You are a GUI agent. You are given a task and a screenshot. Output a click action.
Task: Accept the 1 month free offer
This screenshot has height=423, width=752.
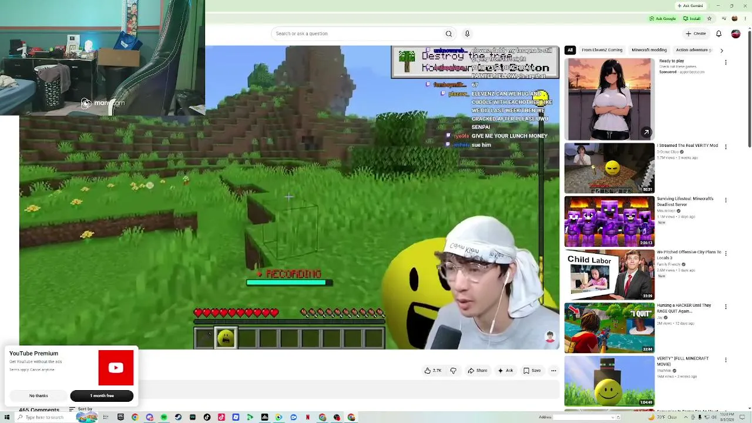point(102,395)
